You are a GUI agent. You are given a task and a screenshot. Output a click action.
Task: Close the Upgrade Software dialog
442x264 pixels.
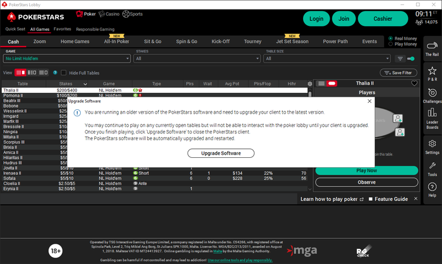pyautogui.click(x=369, y=101)
